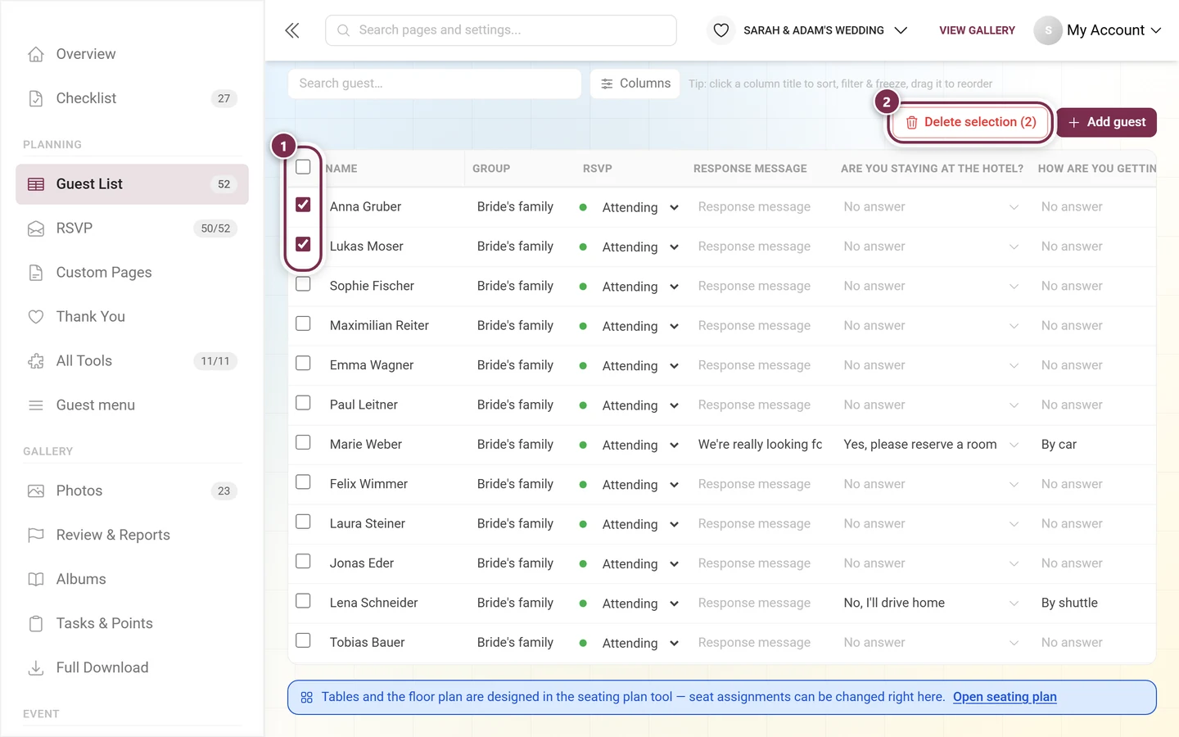Click VIEW GALLERY link
This screenshot has height=737, width=1179.
tap(977, 30)
